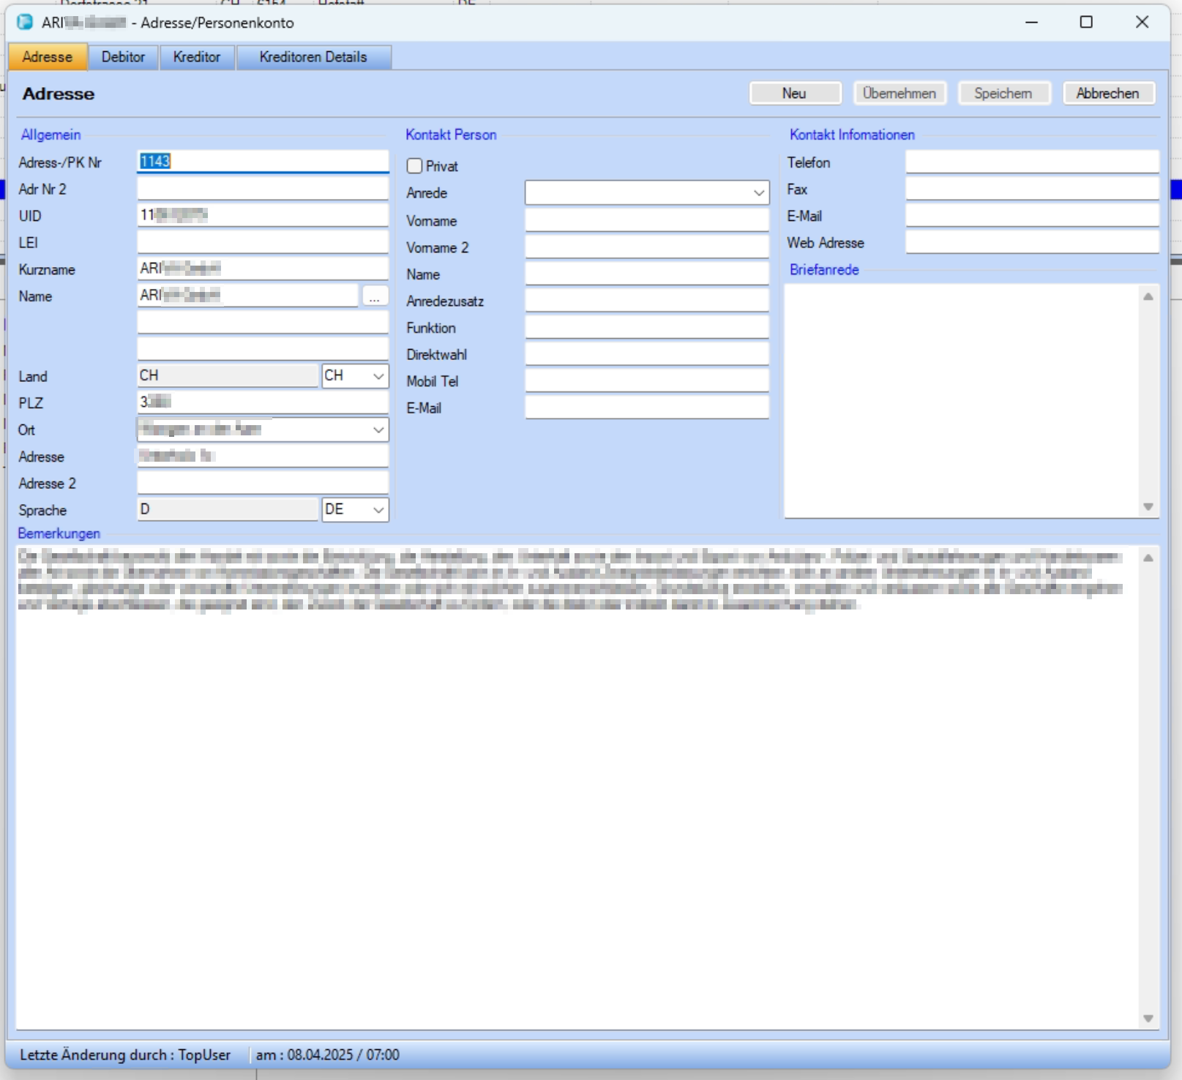Click the Mobil Tel input field

(x=647, y=380)
